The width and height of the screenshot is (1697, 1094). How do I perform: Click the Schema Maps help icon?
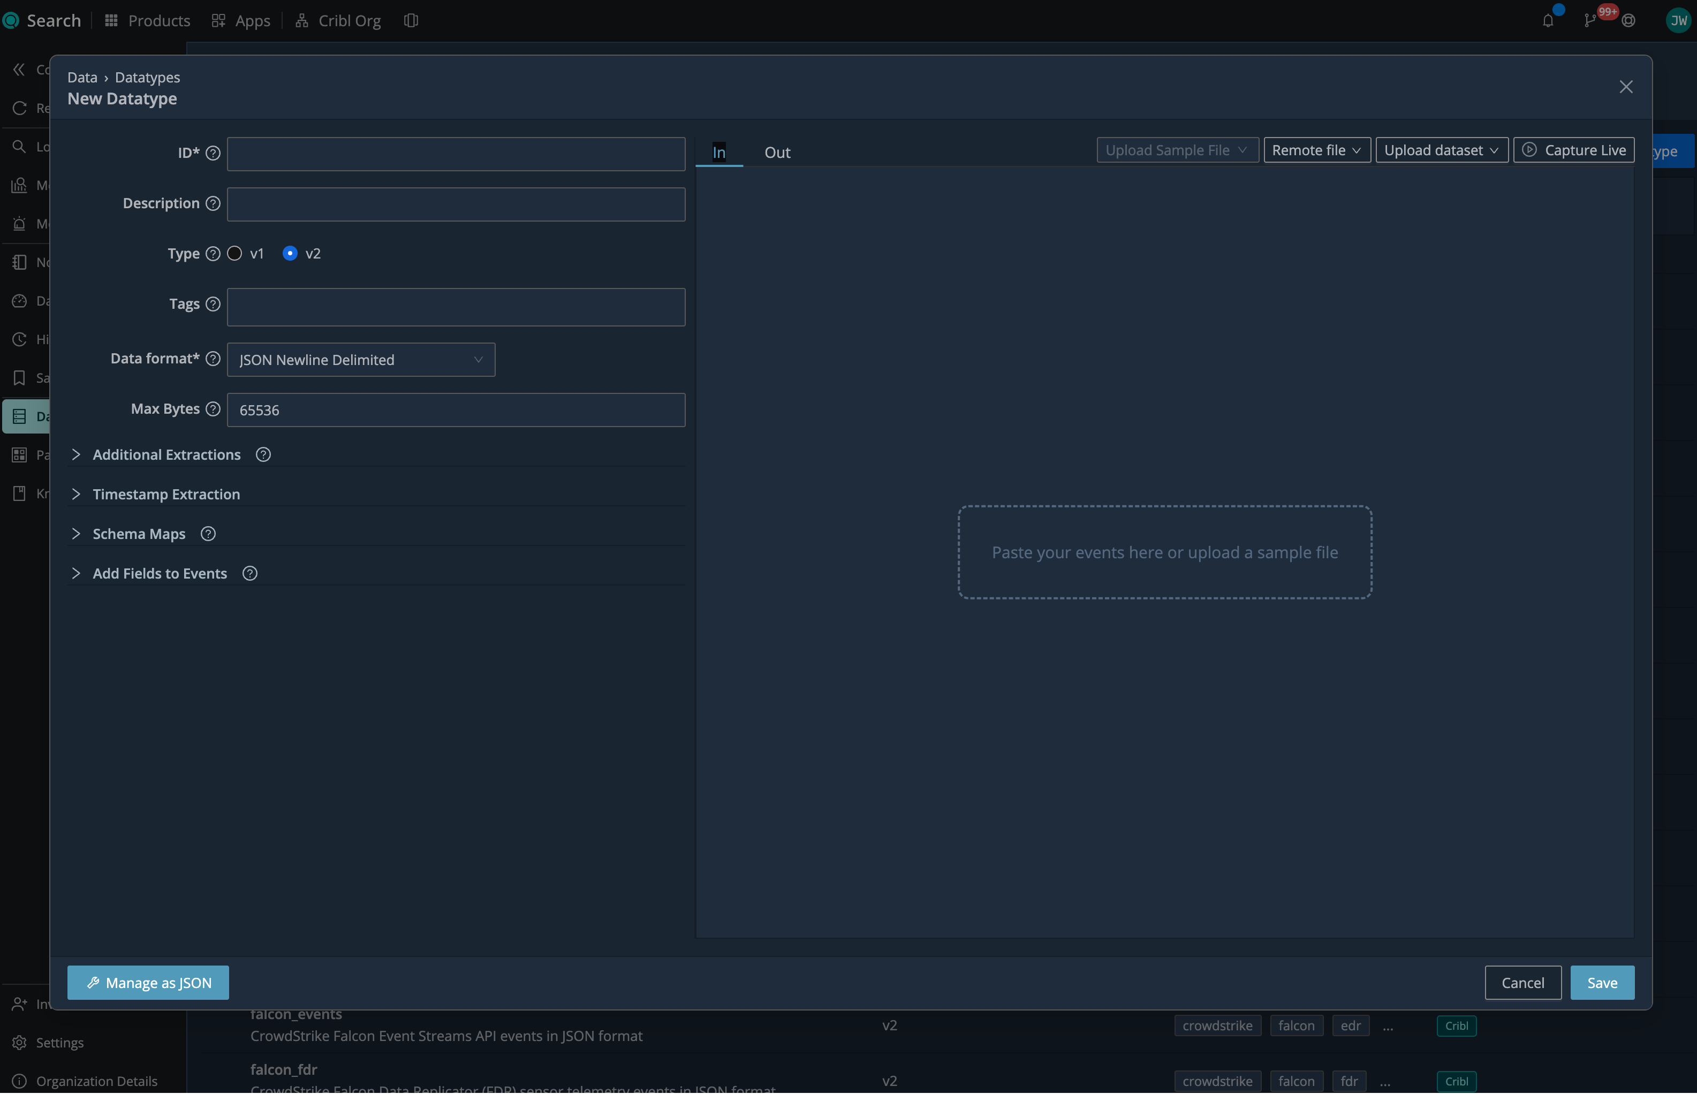tap(207, 535)
